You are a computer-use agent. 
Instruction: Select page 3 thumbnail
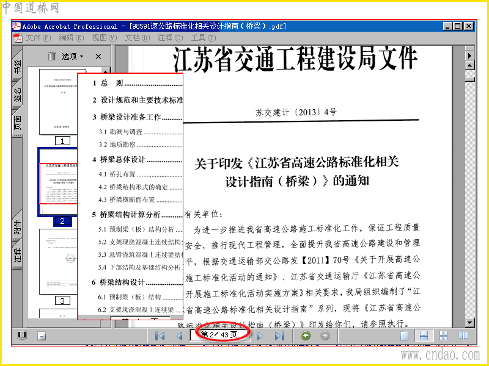(x=58, y=262)
